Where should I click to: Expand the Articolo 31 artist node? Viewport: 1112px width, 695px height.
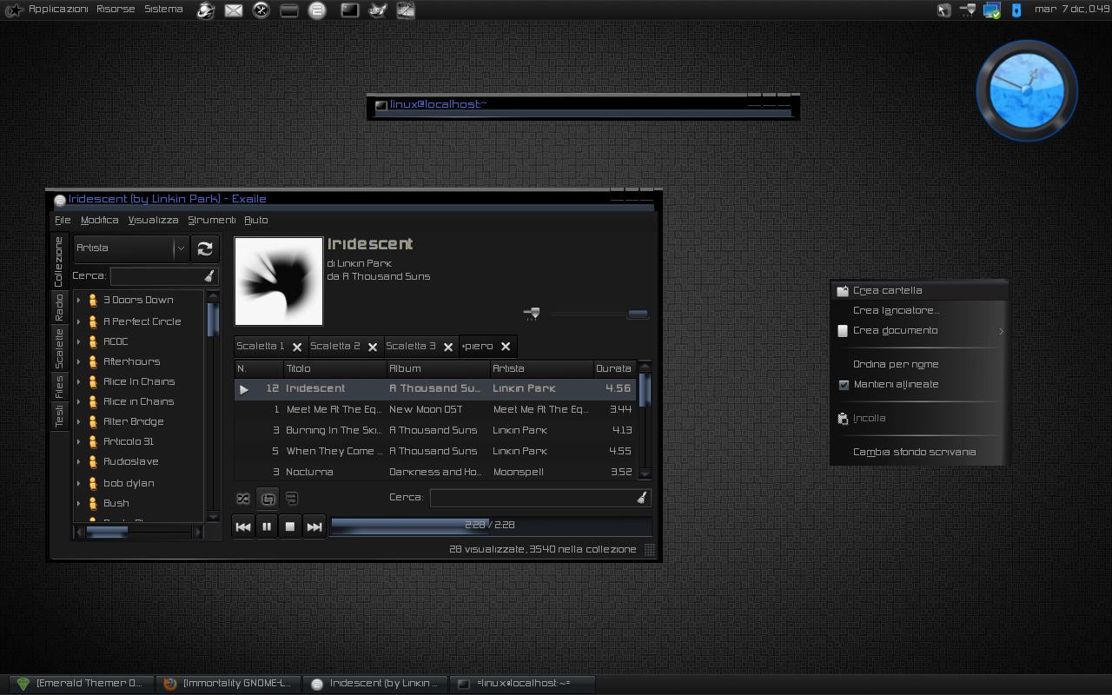coord(79,441)
